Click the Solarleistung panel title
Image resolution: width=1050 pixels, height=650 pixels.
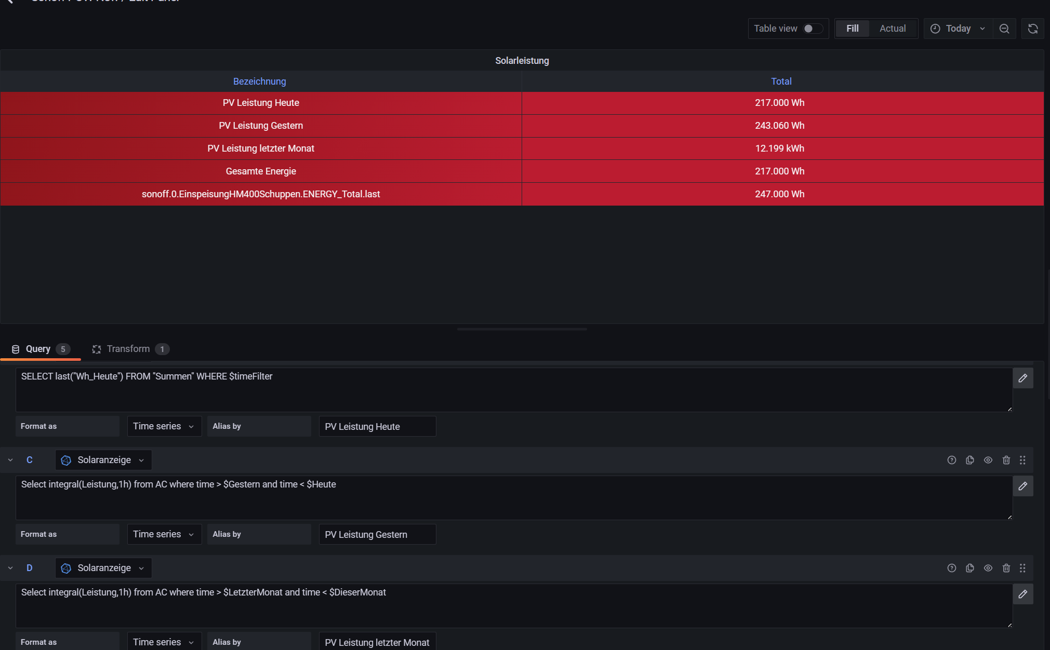click(522, 61)
